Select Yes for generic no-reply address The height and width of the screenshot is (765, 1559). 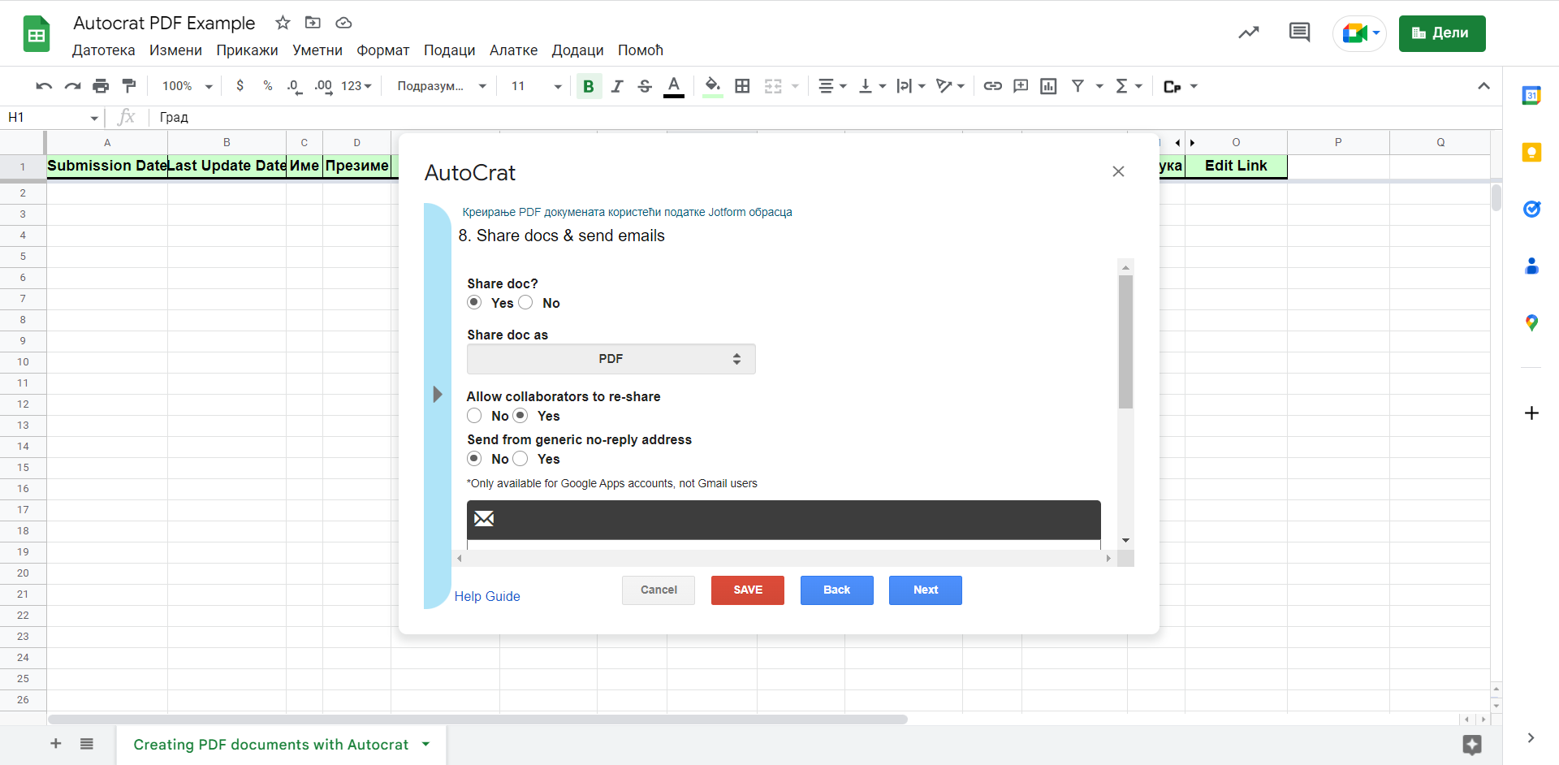point(520,459)
